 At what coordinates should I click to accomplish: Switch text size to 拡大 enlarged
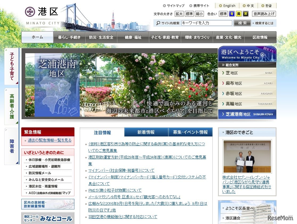coord(179,14)
